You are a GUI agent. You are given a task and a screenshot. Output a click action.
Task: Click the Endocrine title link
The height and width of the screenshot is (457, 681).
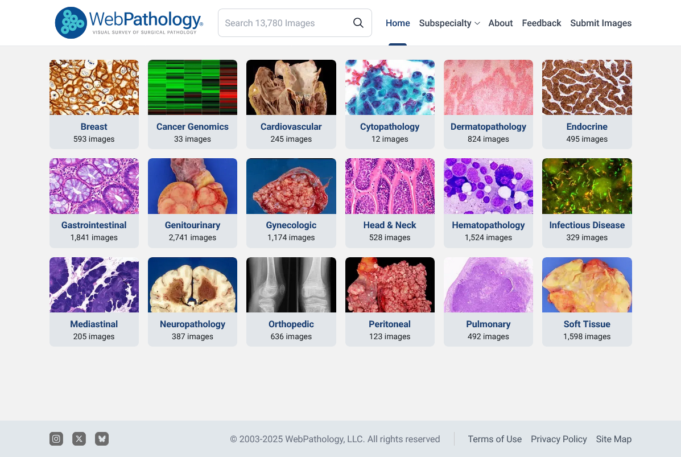tap(587, 126)
